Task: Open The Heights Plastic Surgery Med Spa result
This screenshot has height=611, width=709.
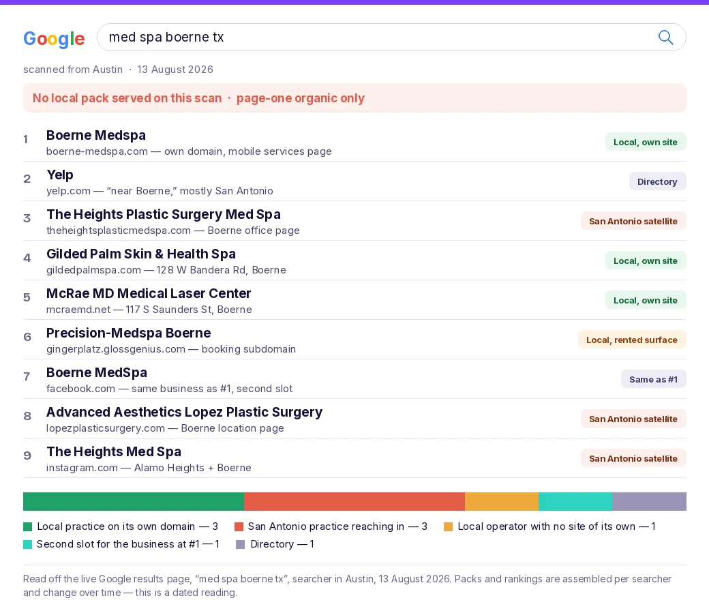Action: coord(164,214)
